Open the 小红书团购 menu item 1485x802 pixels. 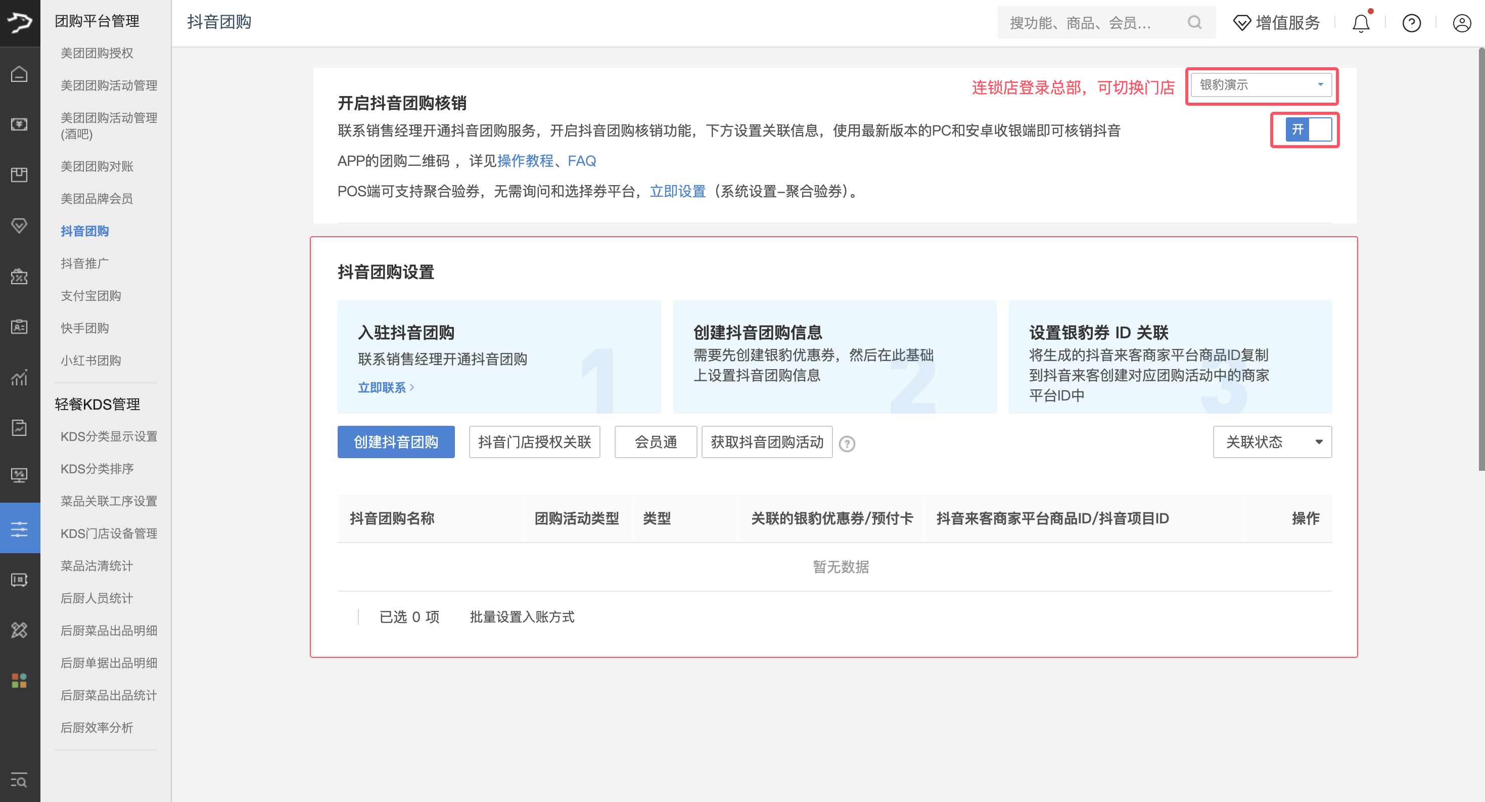coord(90,360)
